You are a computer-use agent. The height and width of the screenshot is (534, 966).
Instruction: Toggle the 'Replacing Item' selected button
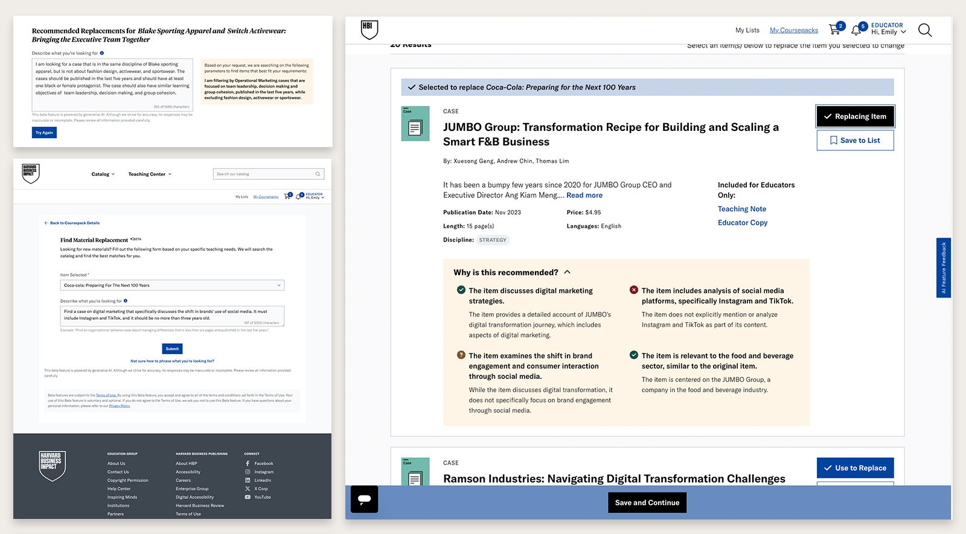855,116
